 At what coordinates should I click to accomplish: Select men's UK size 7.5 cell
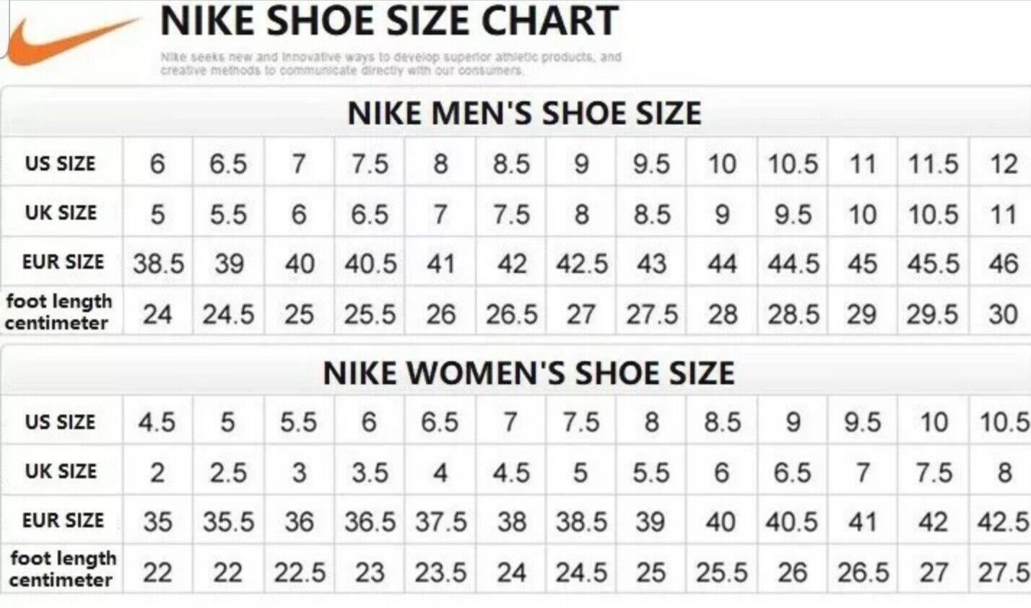click(511, 214)
